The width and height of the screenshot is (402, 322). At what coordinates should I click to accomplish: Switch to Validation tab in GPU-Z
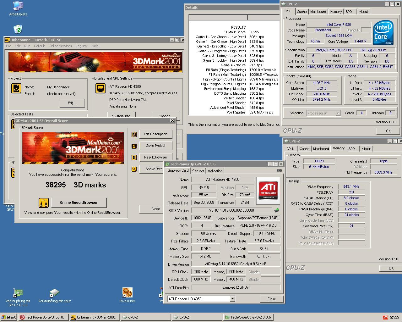215,171
